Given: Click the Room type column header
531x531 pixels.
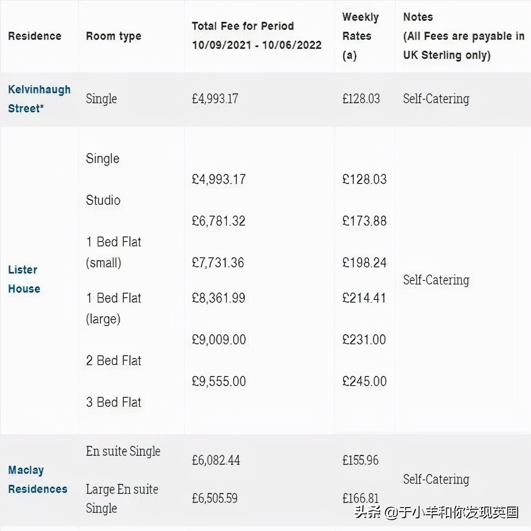Looking at the screenshot, I should 114,36.
